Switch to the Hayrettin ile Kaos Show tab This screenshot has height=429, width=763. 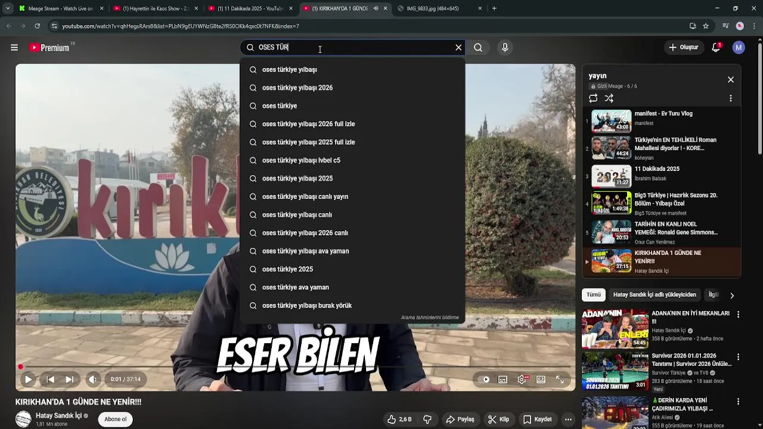click(155, 8)
